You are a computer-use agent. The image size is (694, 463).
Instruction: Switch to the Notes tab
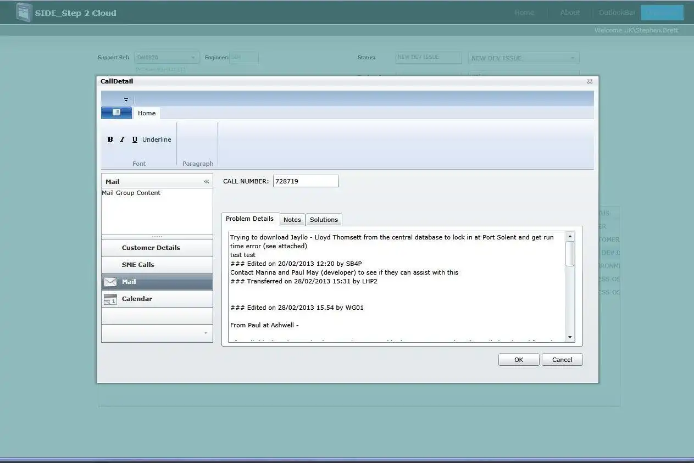(x=292, y=220)
